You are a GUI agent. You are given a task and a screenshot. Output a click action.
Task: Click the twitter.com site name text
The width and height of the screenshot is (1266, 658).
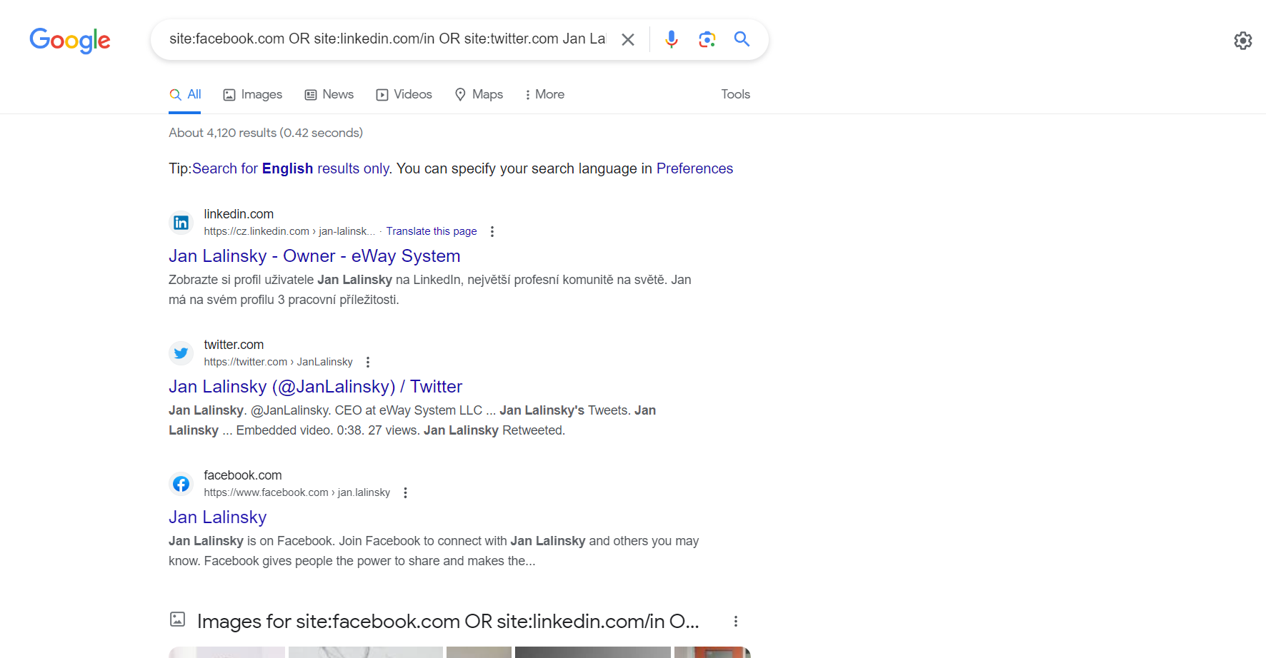[x=234, y=345]
